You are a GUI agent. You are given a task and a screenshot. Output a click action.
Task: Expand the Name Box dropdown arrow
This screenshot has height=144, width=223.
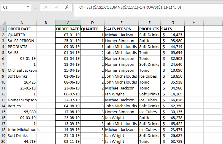pos(28,7)
